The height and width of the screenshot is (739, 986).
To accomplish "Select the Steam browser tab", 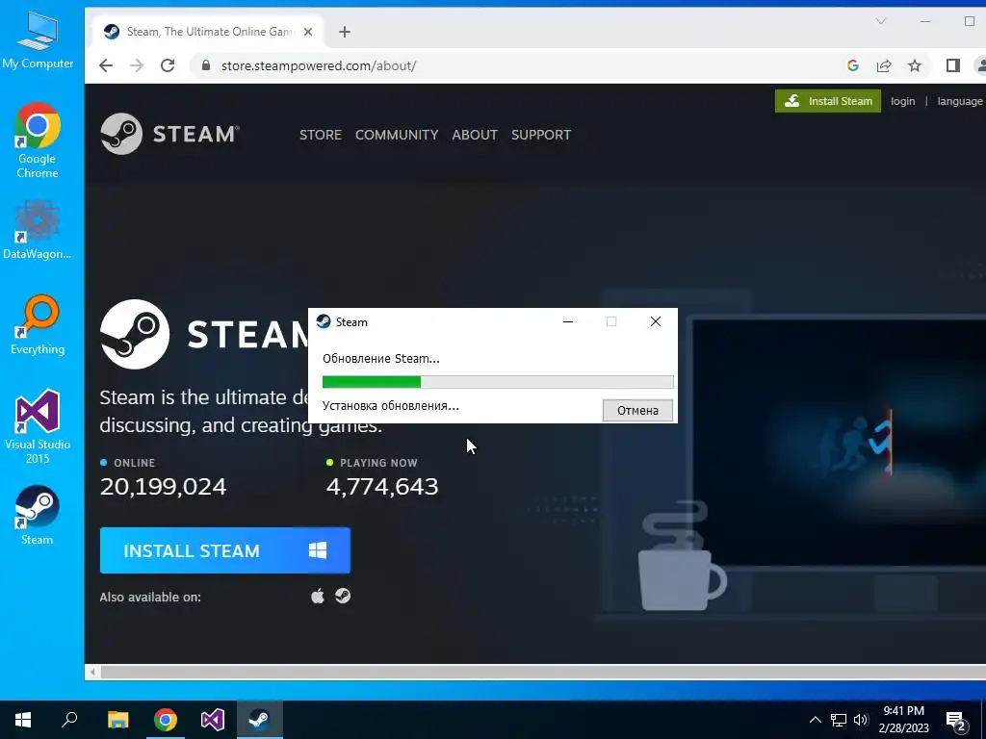I will point(208,32).
